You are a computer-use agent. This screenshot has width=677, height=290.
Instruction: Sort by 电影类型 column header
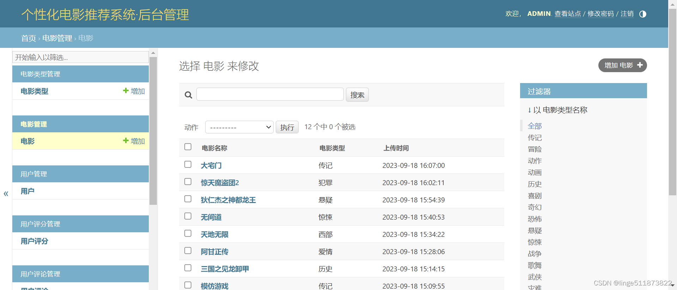[x=332, y=148]
